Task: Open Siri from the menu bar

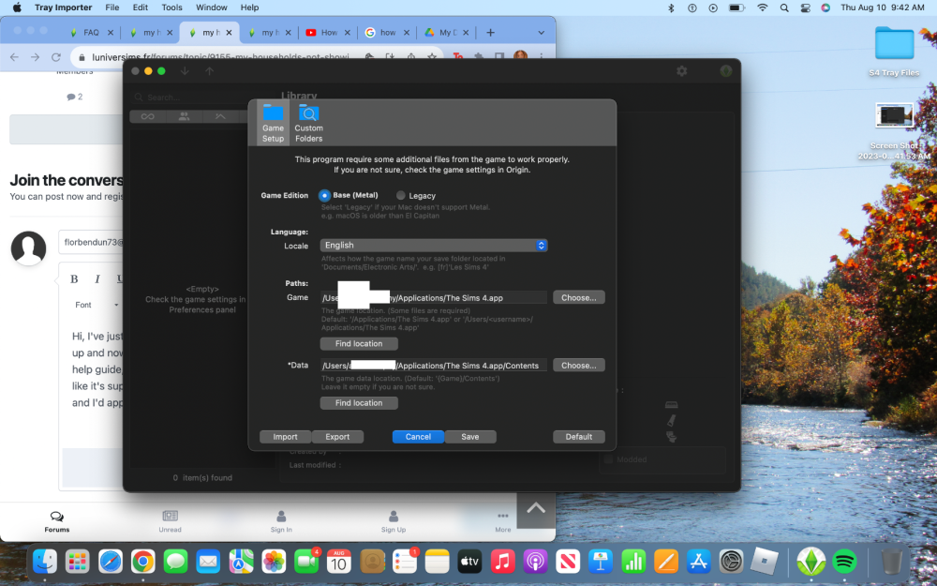Action: (825, 8)
